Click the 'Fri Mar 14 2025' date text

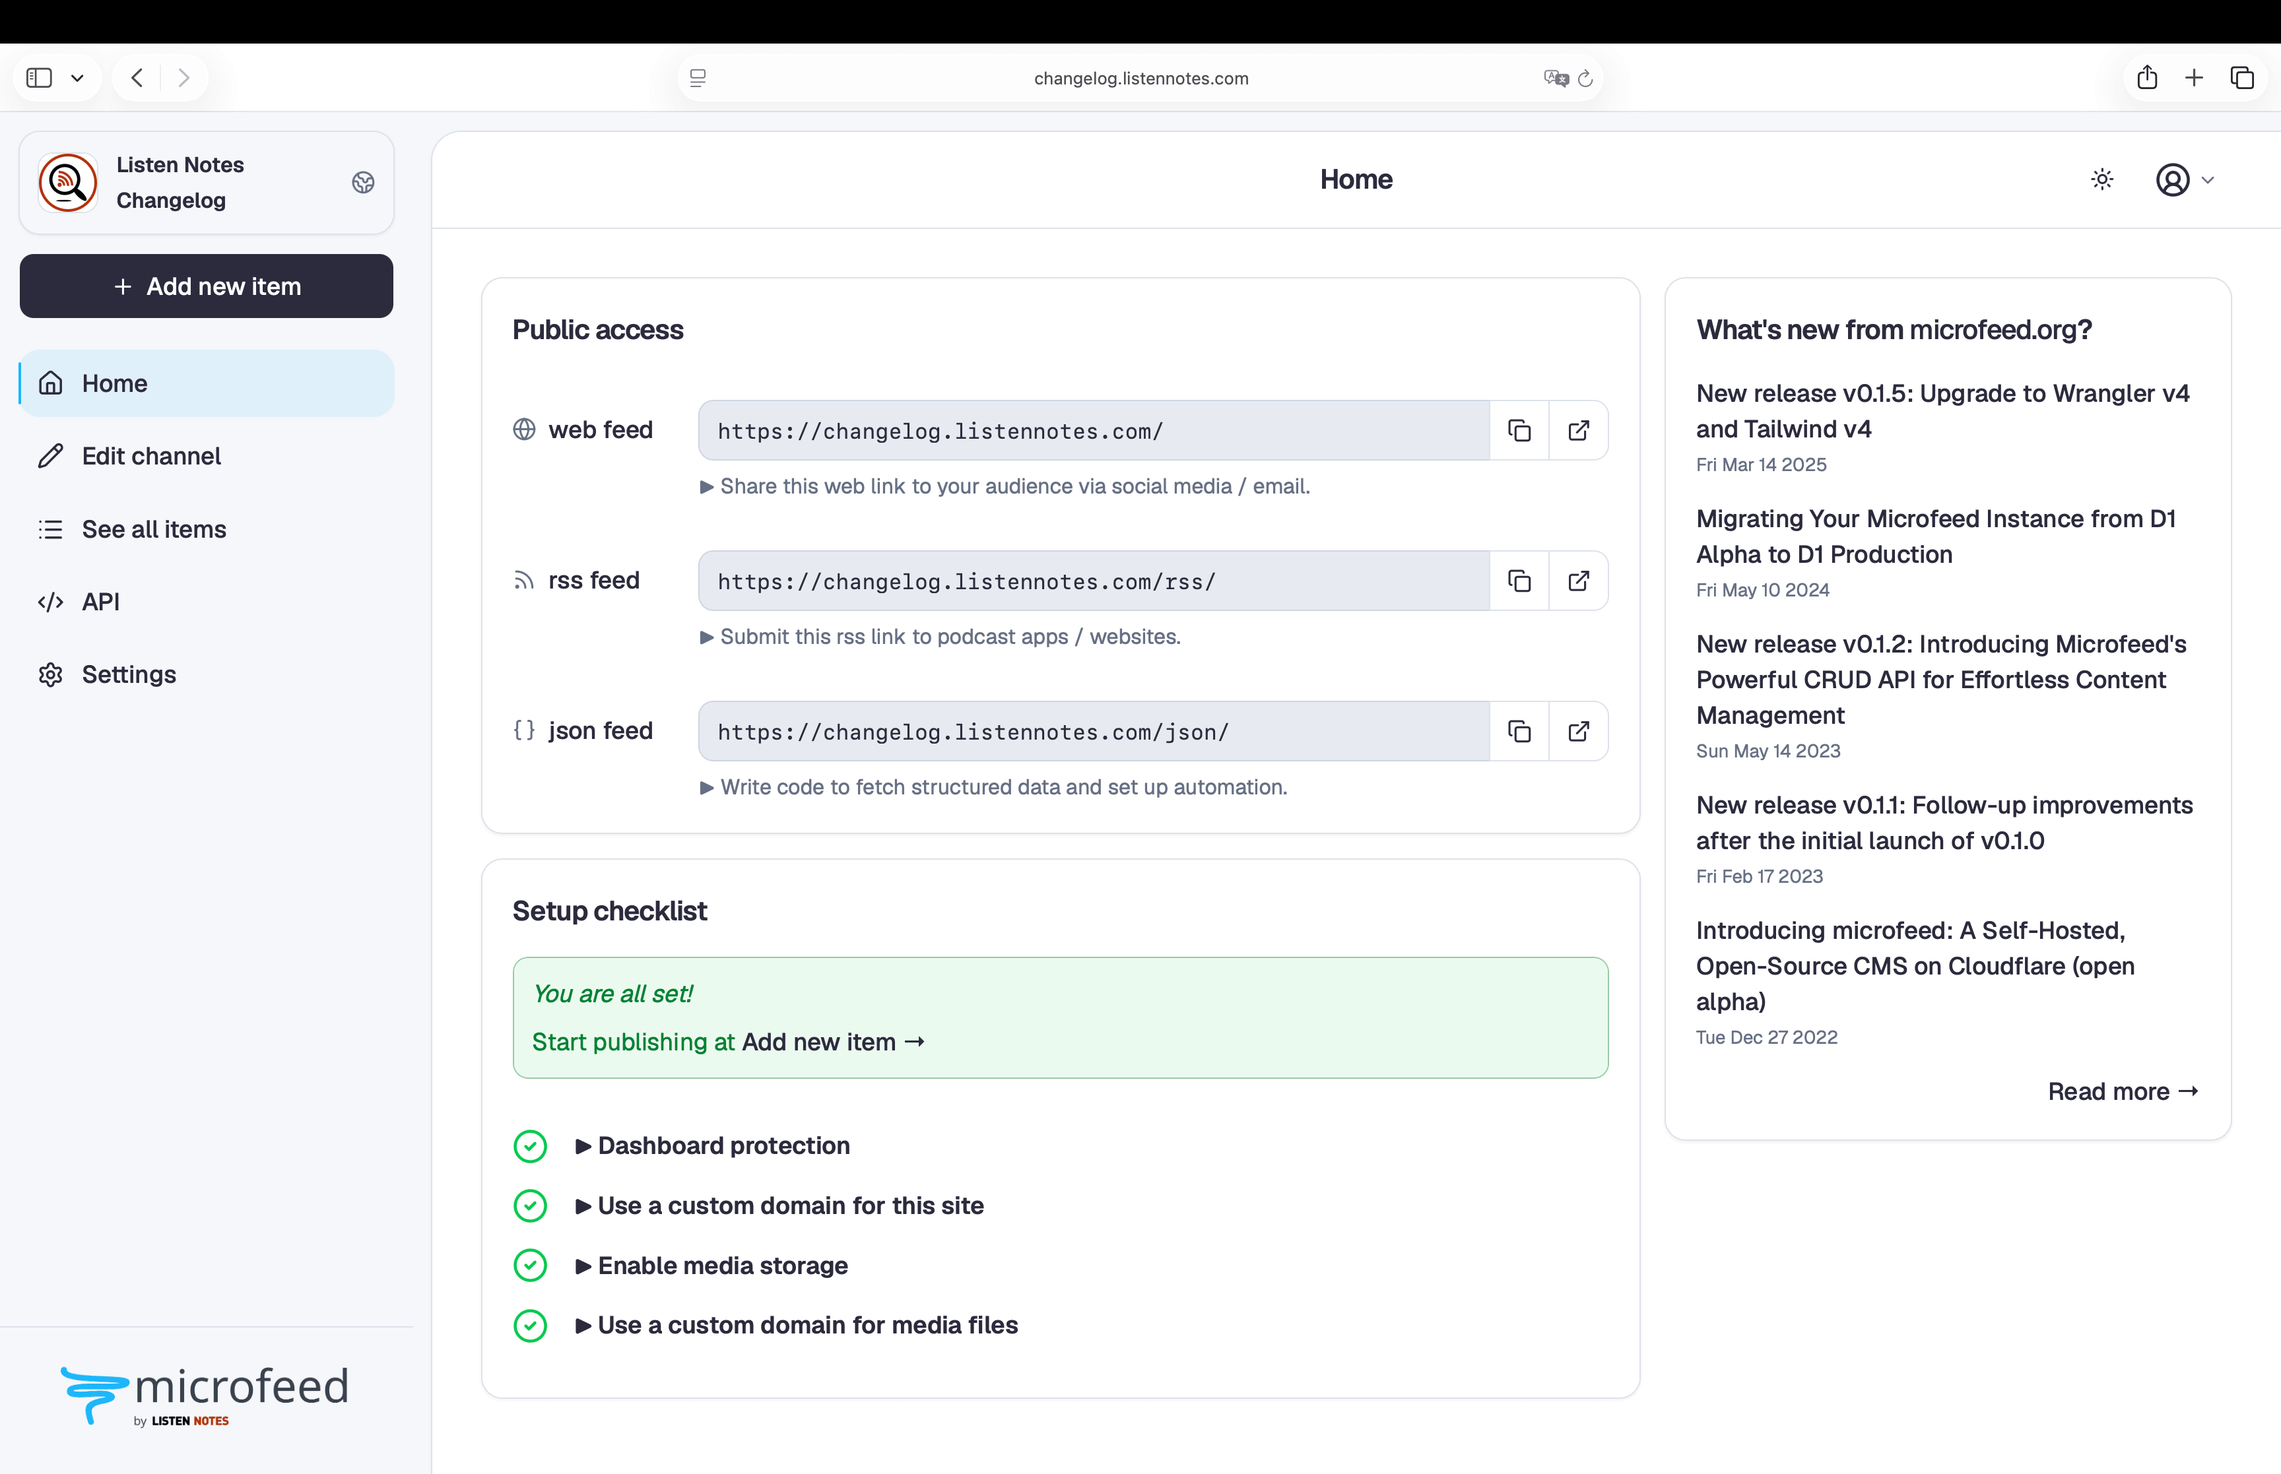pos(1762,465)
